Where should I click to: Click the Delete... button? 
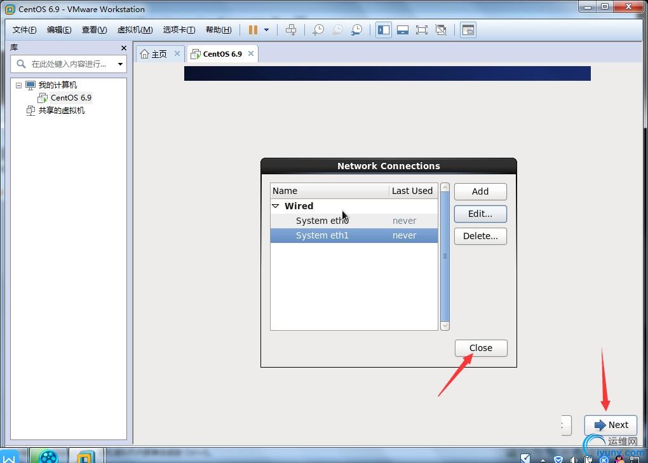pyautogui.click(x=480, y=236)
